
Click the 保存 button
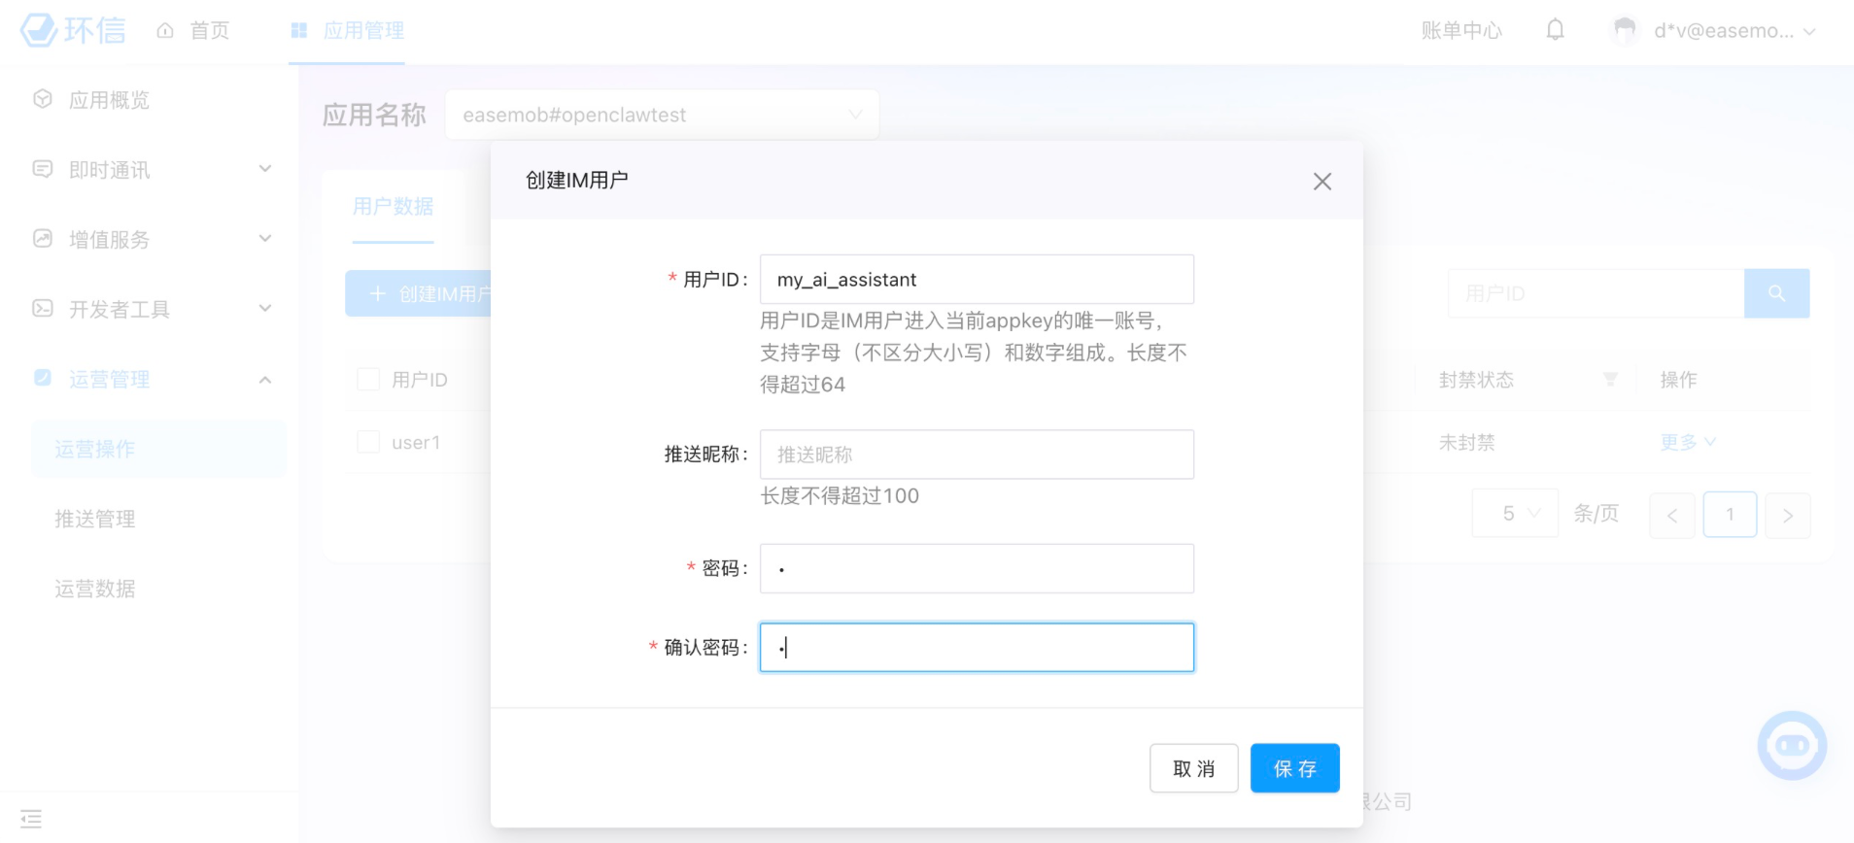pos(1294,768)
